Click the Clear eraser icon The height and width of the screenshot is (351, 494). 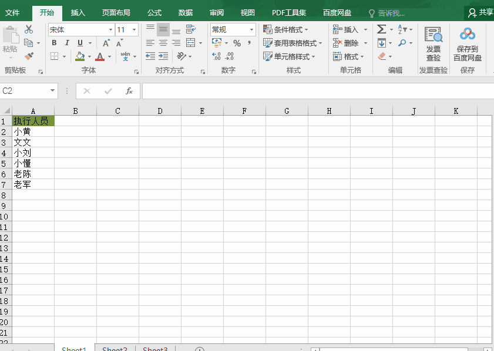(382, 56)
